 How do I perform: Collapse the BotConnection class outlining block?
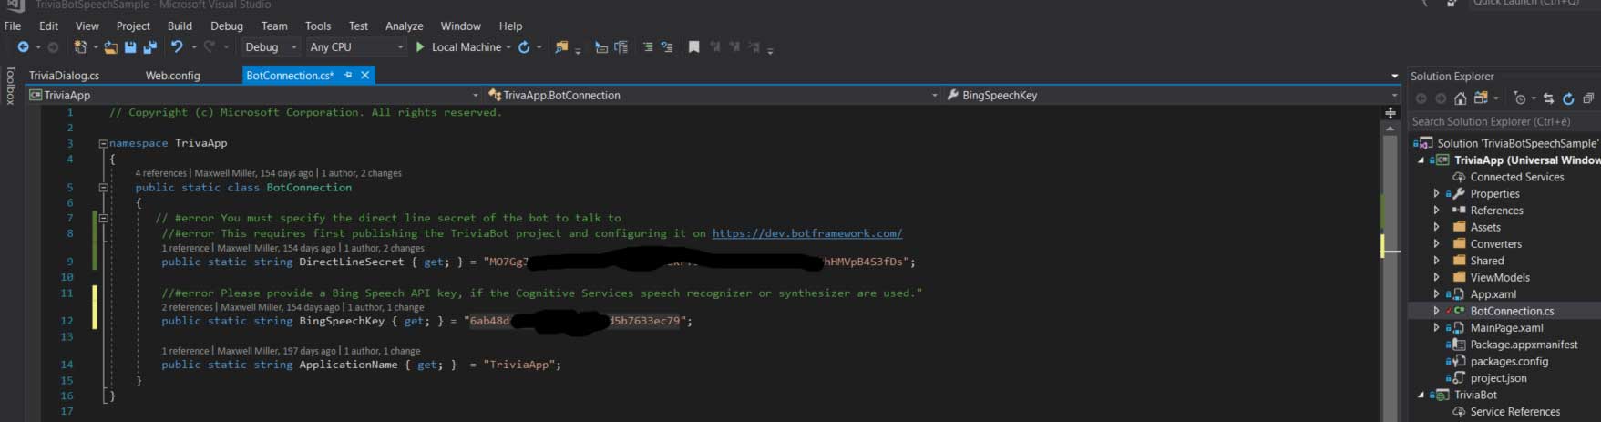tap(103, 188)
